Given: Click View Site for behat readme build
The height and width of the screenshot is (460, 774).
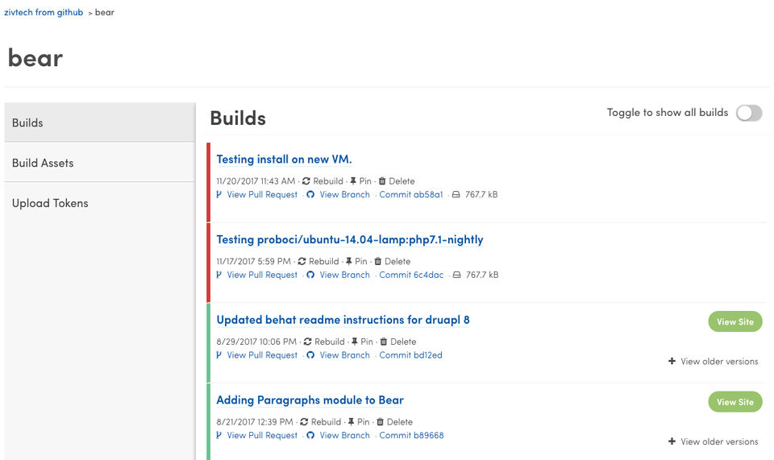Looking at the screenshot, I should coord(734,321).
